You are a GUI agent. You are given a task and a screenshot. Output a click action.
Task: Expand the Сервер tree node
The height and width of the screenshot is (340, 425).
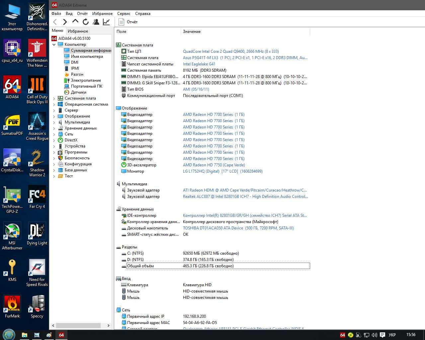point(54,110)
